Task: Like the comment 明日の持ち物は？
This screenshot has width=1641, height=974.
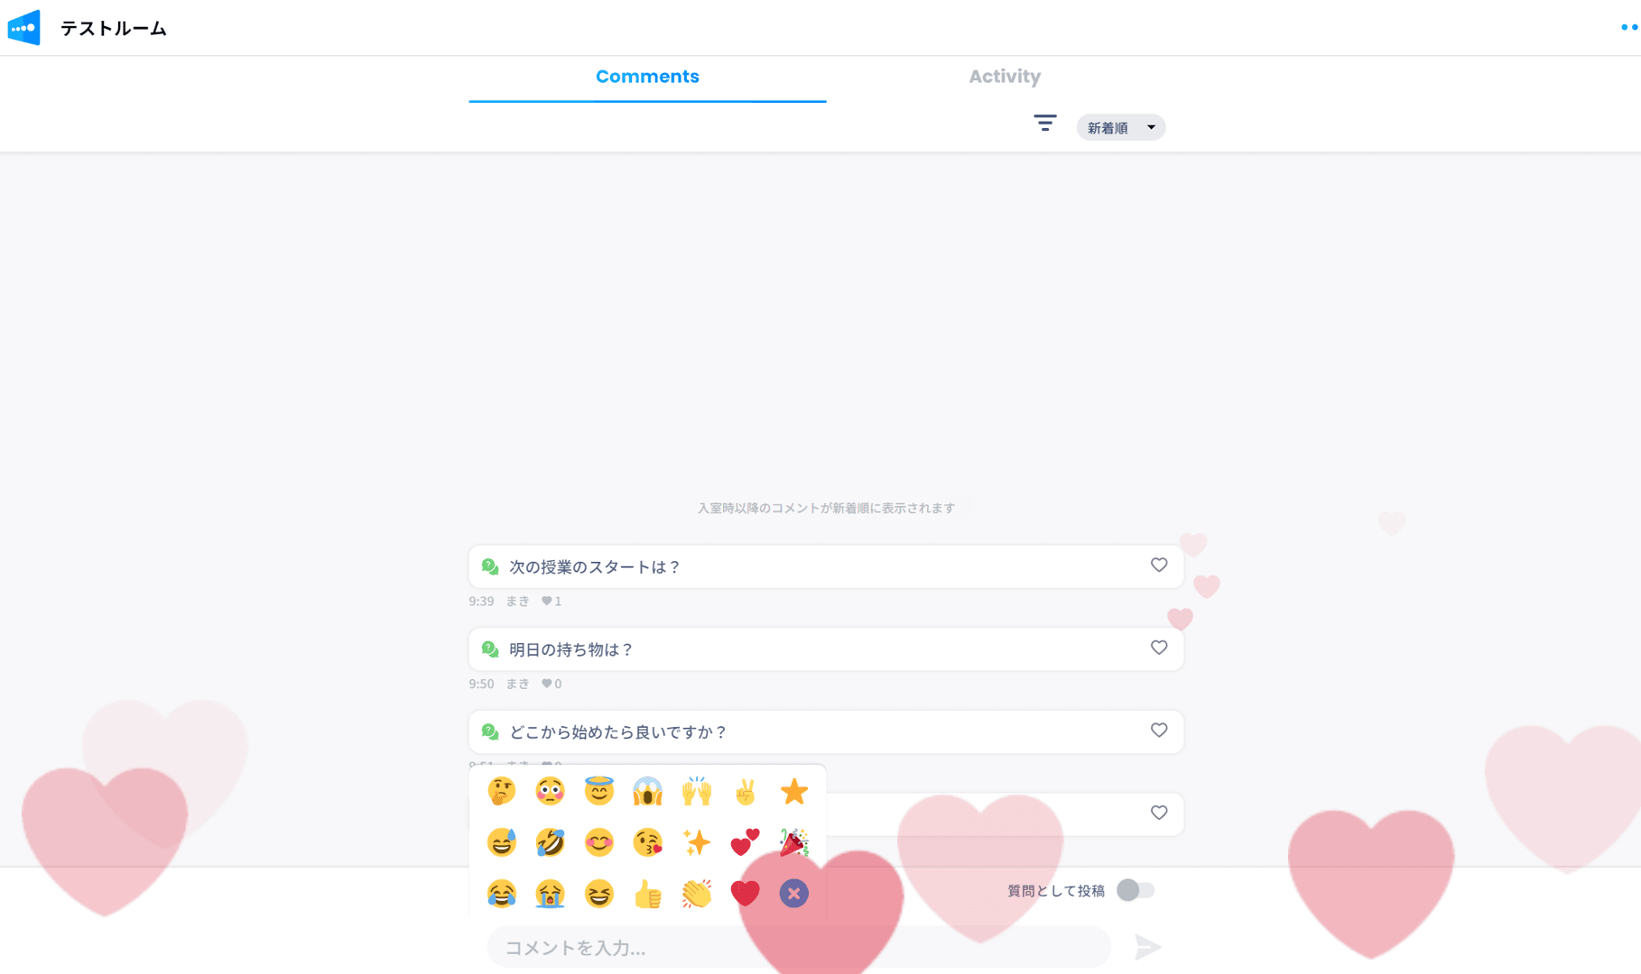Action: click(x=1159, y=648)
